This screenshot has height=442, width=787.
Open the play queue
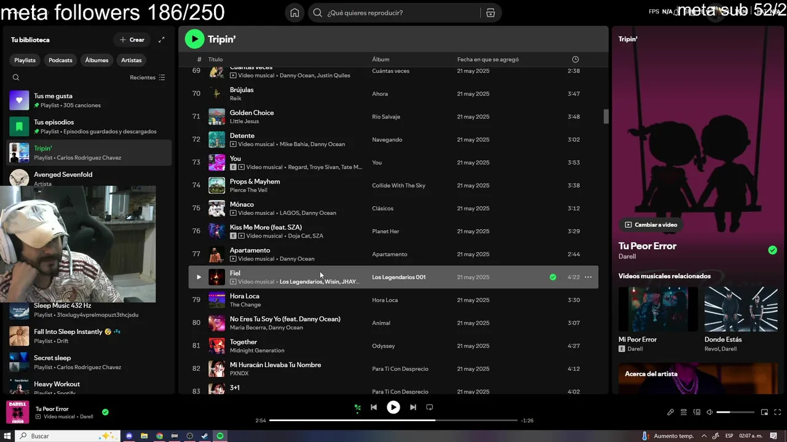coord(683,413)
